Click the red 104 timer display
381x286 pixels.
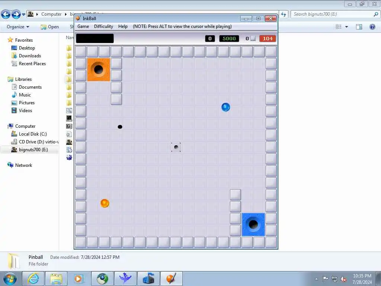click(268, 38)
